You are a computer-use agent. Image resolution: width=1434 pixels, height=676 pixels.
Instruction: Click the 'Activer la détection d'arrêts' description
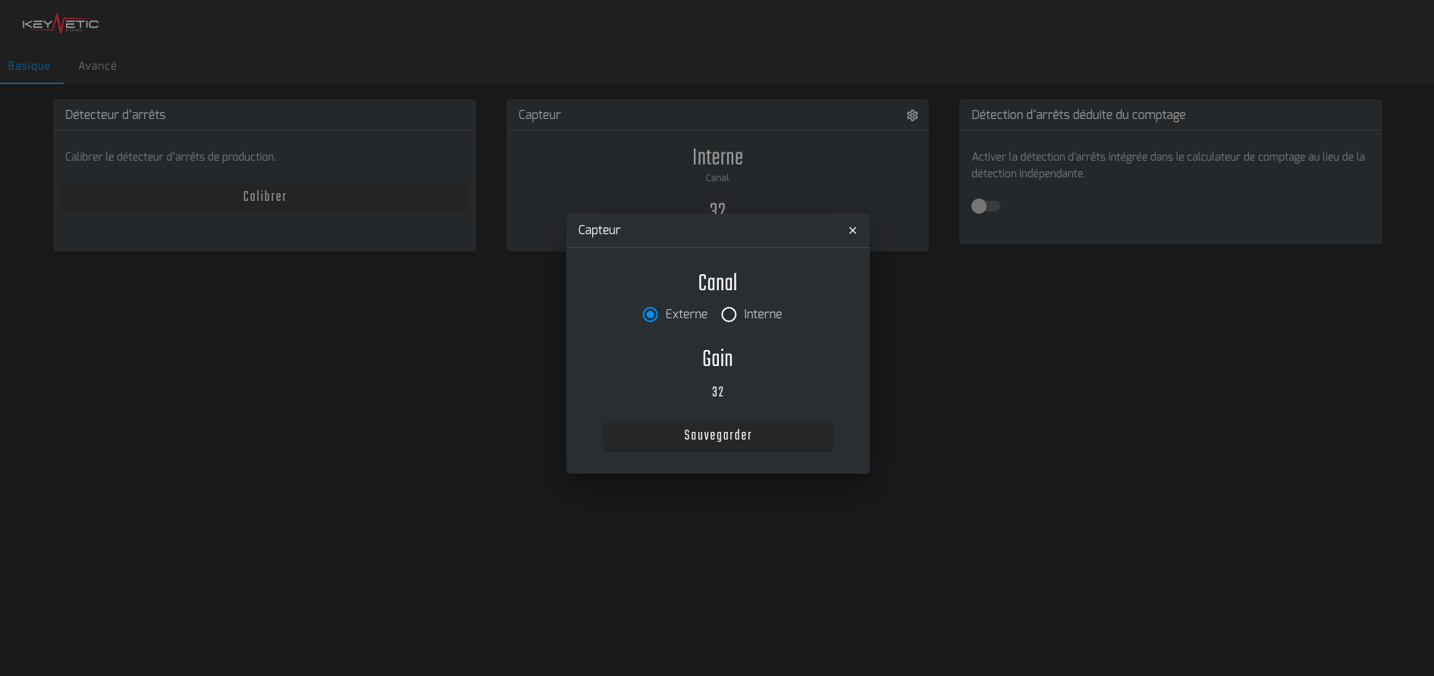click(1168, 165)
